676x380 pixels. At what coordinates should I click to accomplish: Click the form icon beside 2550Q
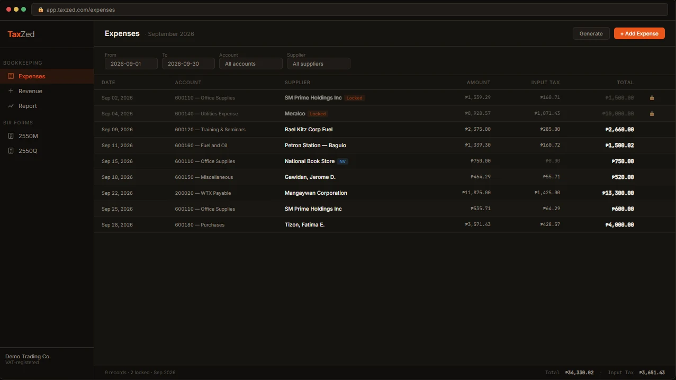(11, 151)
